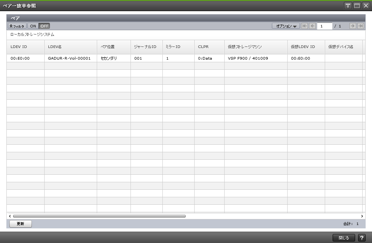Open the オプション dropdown
Screen dimensions: 372x243
(x=286, y=26)
